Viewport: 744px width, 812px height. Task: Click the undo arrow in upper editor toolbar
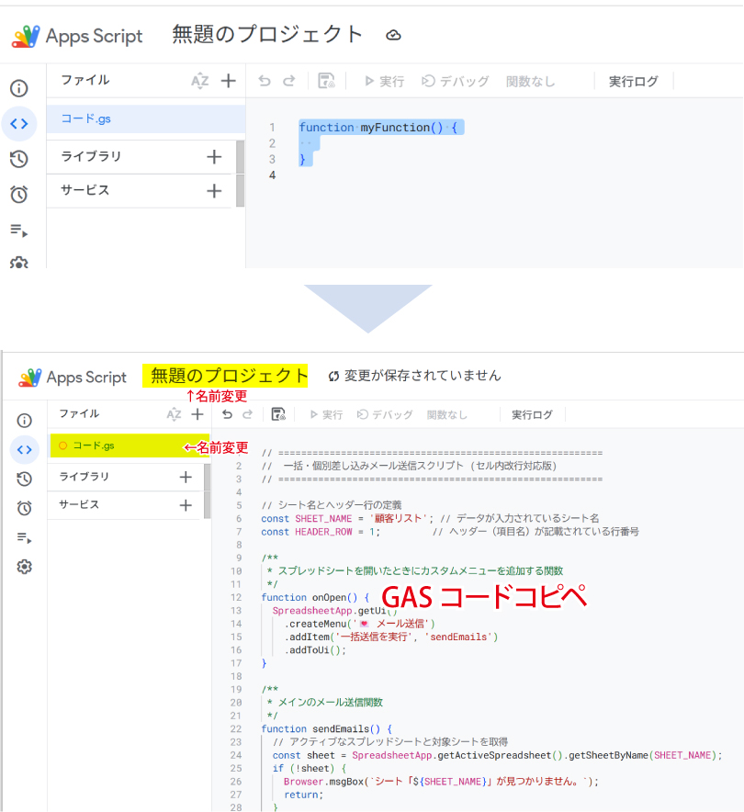[x=265, y=81]
